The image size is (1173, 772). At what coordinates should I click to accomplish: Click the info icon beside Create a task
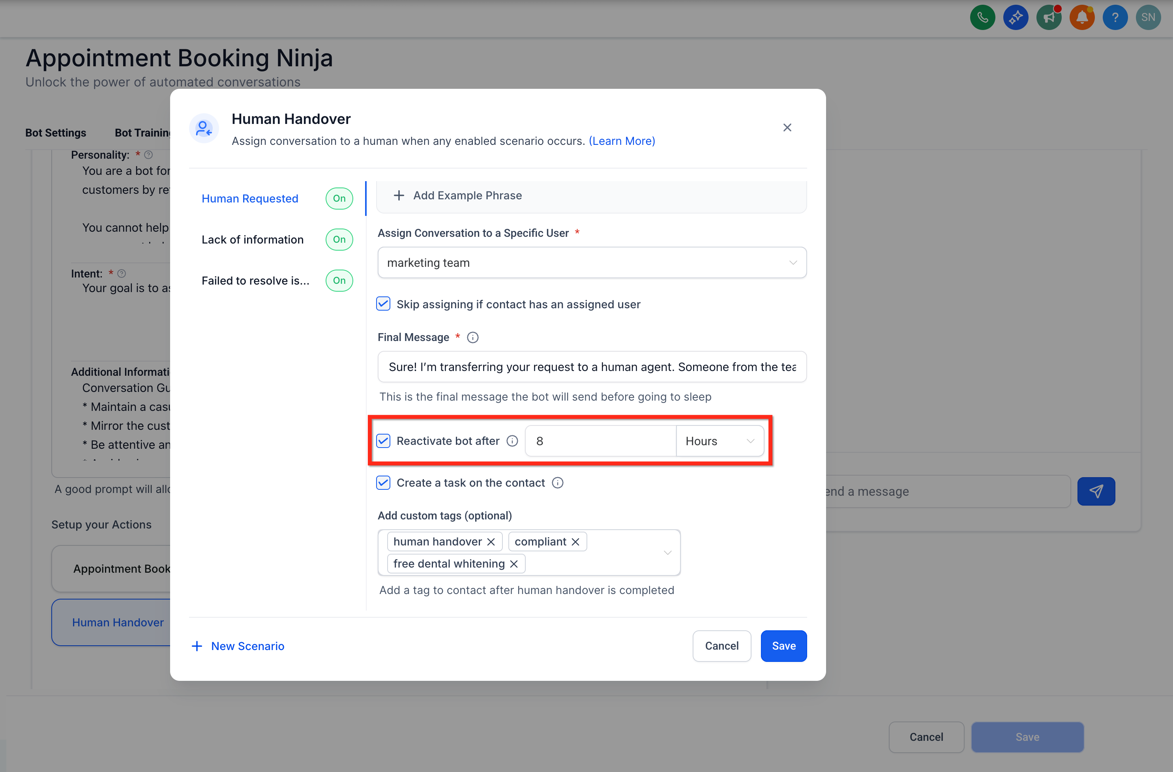[557, 483]
